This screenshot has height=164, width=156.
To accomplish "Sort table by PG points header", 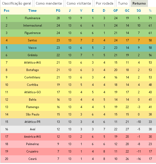I will 58,11.
